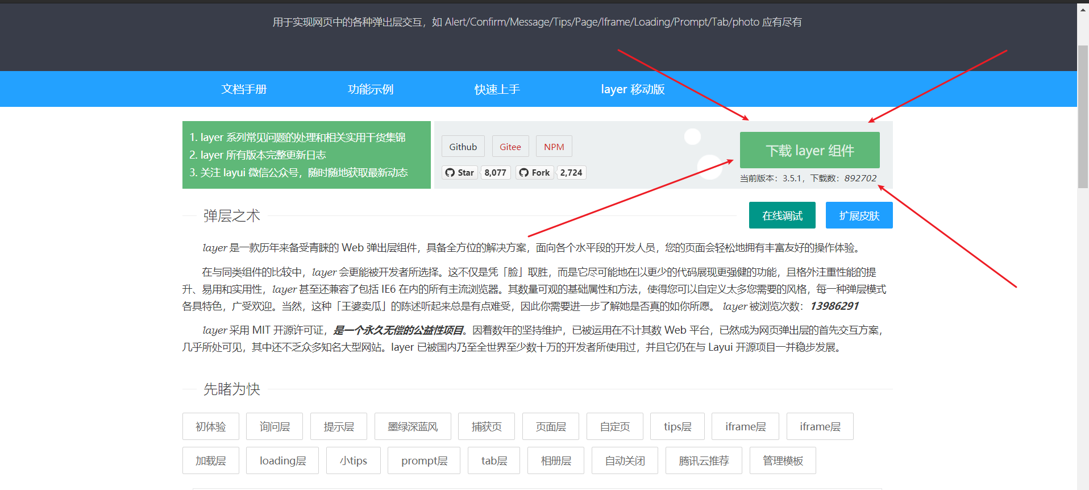The width and height of the screenshot is (1089, 490).
Task: Try the tips层 demo button
Action: [x=677, y=426]
